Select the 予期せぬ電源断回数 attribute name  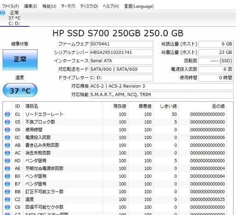pos(44,169)
